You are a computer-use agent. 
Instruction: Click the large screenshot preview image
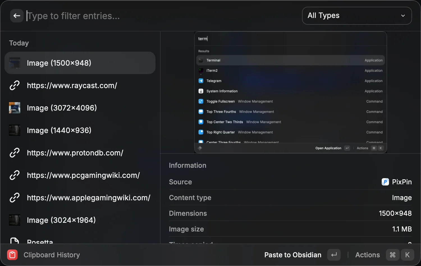(x=290, y=92)
